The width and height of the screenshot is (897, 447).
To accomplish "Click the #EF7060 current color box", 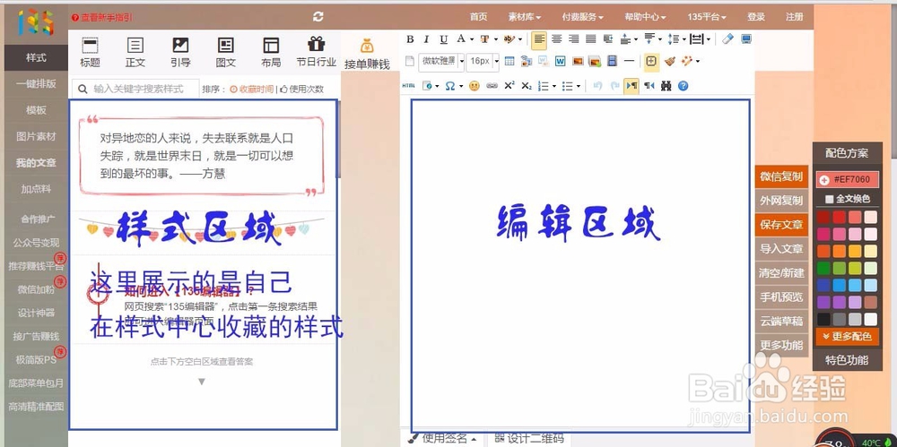I will coord(848,179).
